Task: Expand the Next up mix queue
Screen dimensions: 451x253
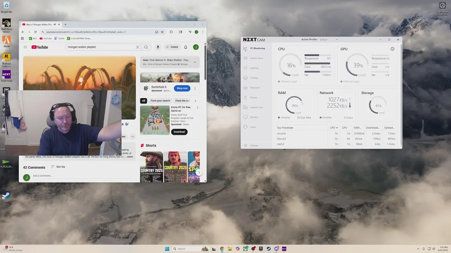Action: tap(195, 62)
